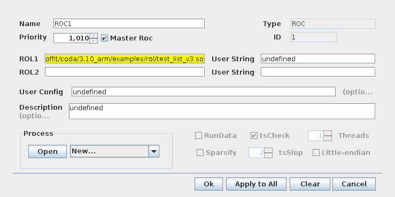The image size is (395, 197).
Task: Click the ROL2 User String field
Action: click(x=318, y=72)
